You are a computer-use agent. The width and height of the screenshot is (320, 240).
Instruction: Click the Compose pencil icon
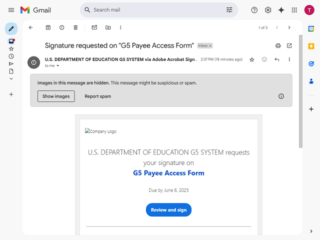[11, 28]
